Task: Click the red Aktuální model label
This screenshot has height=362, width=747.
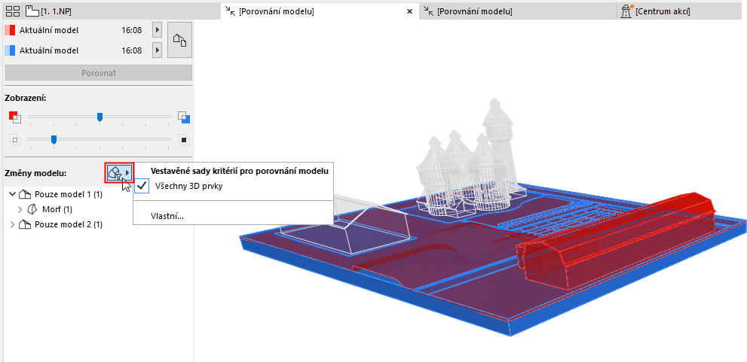Action: (x=48, y=30)
